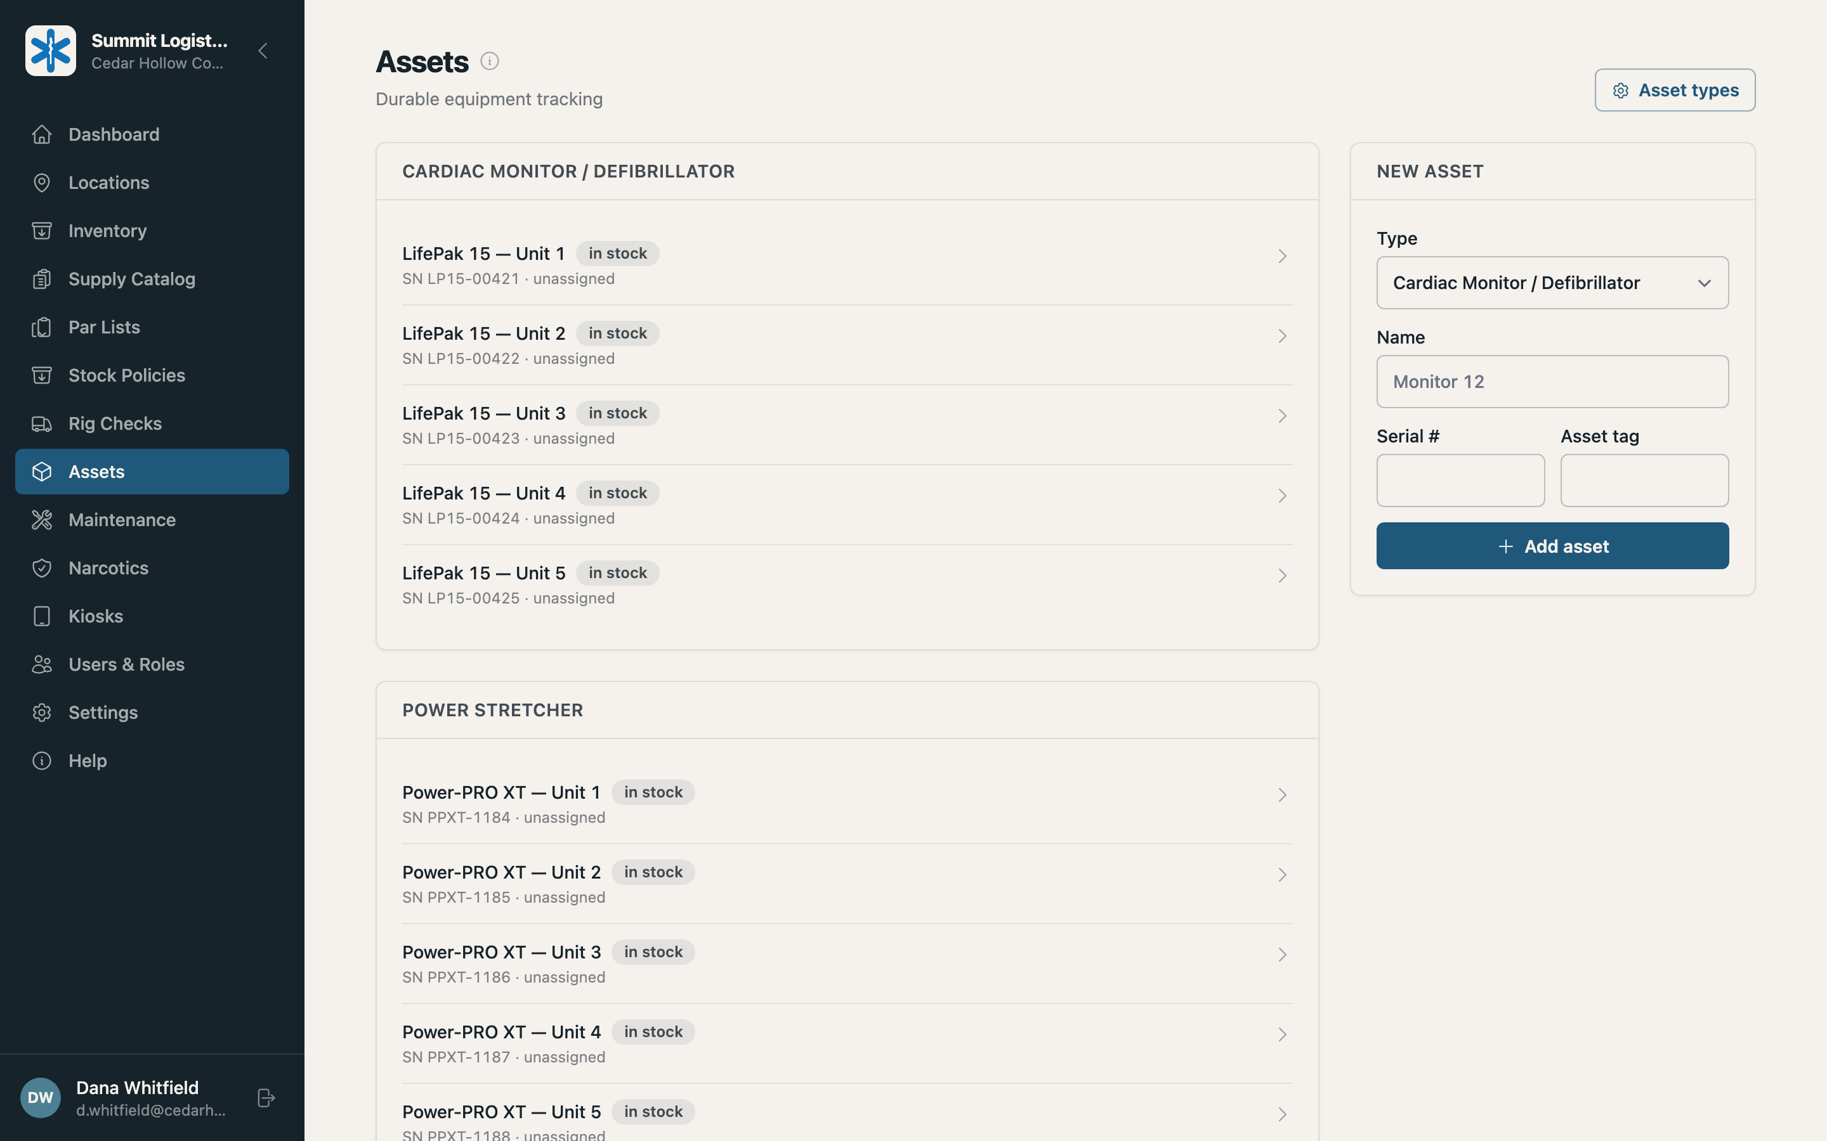Collapse the sidebar with the arrow icon
The height and width of the screenshot is (1141, 1827).
[263, 51]
